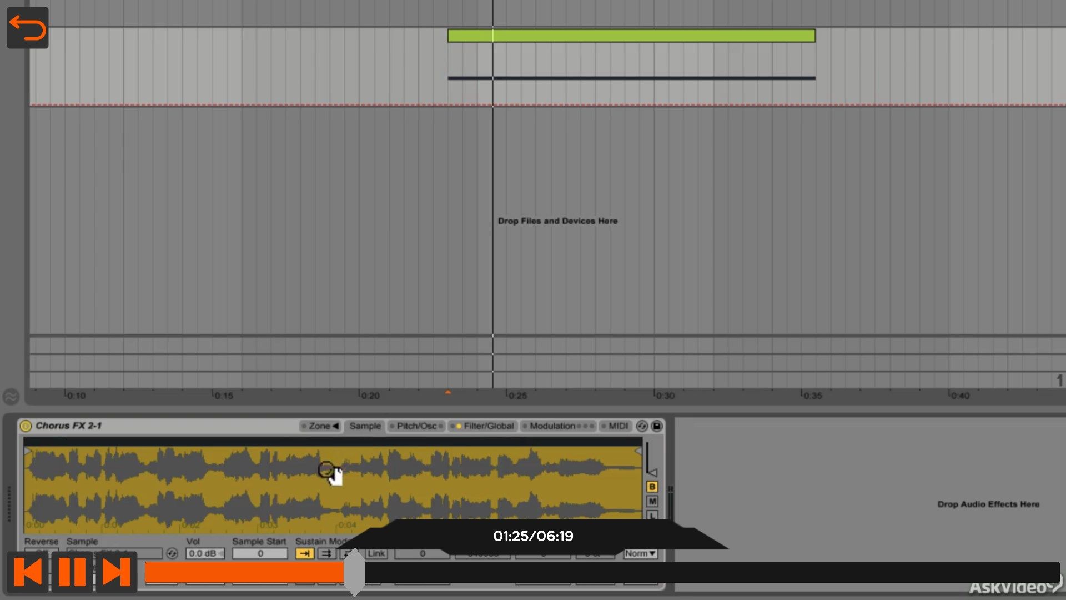The image size is (1066, 600).
Task: Open the Pitch/Osc tab
Action: click(414, 426)
